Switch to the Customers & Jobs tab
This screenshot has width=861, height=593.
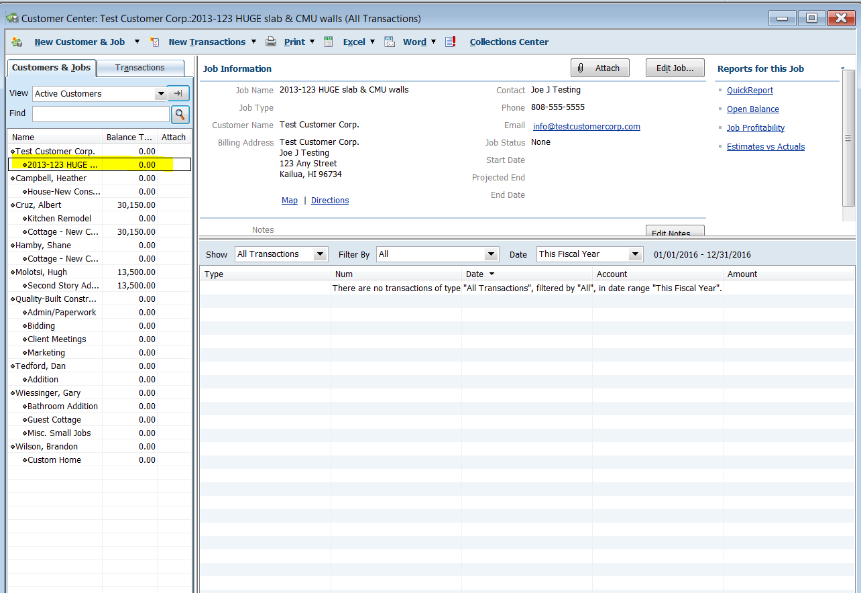point(51,68)
